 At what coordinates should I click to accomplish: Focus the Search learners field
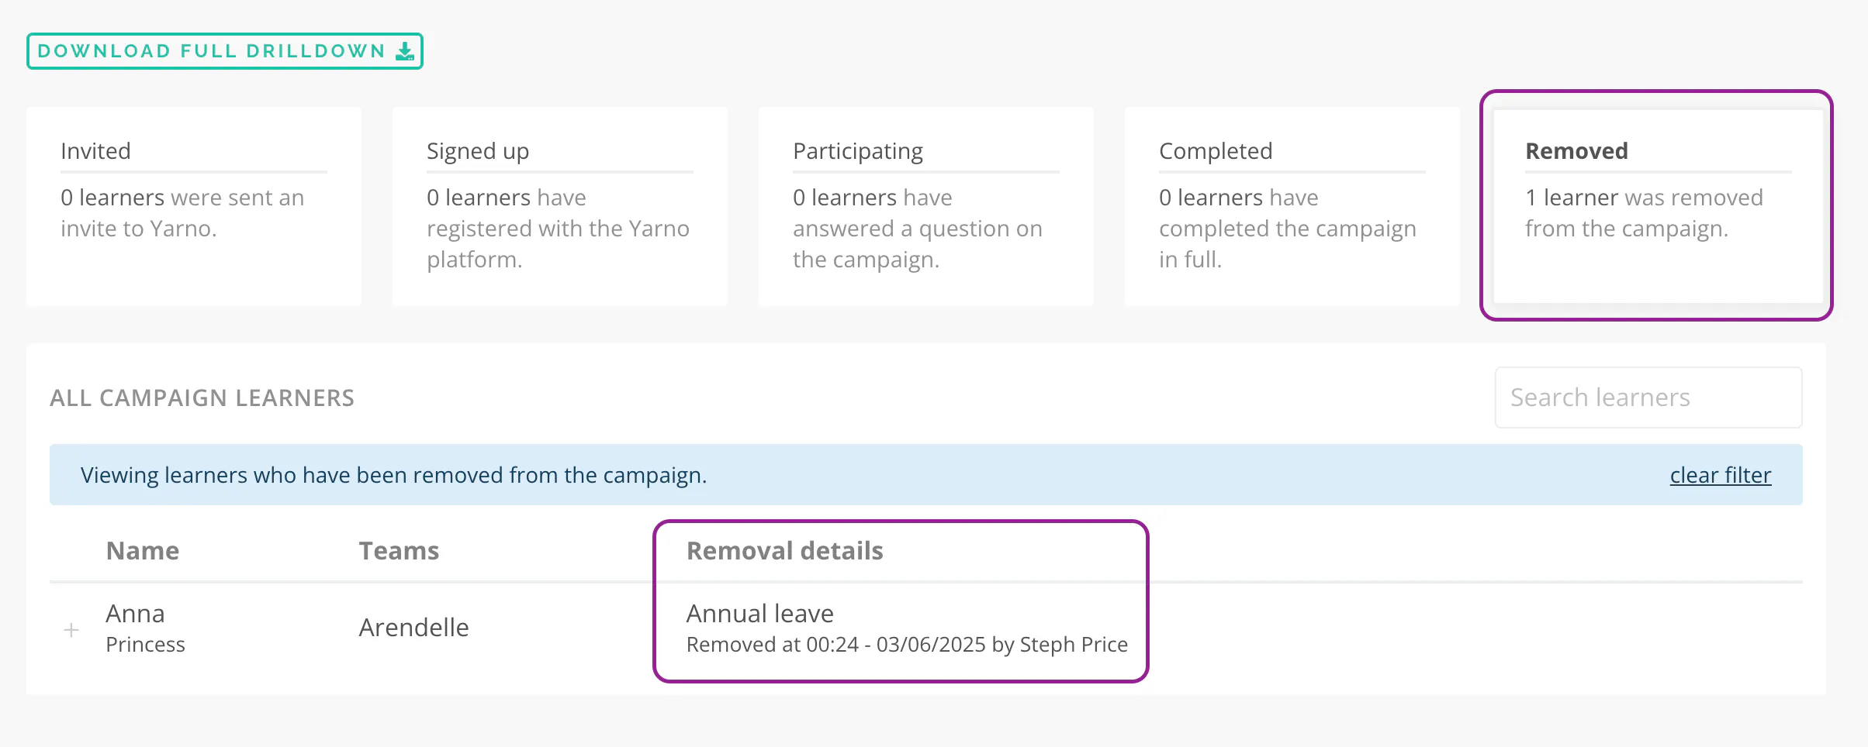[1648, 398]
